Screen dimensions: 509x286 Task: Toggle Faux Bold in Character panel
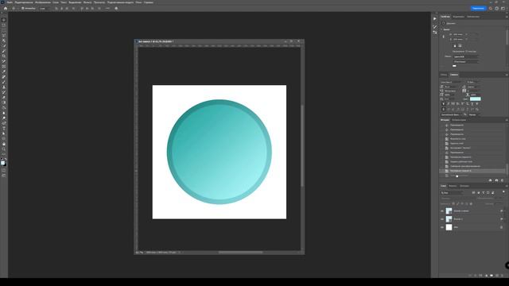(x=444, y=104)
